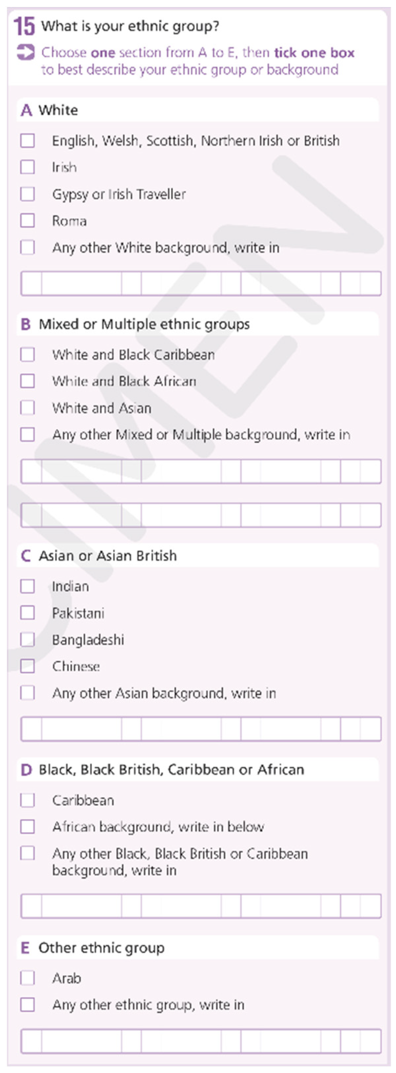Select African background, write in below box
Viewport: 396px width, 1073px height.
click(x=27, y=827)
